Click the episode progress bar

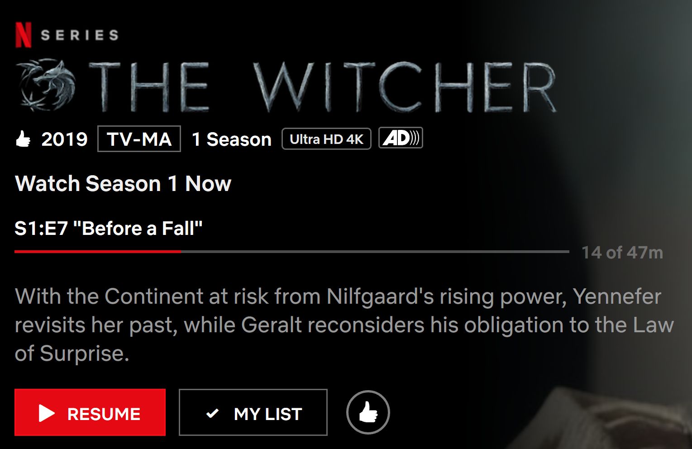[x=291, y=252]
